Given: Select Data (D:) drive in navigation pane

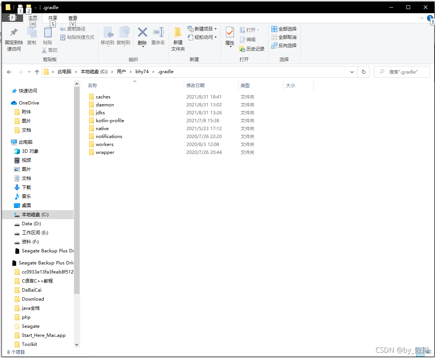Looking at the screenshot, I should [x=31, y=224].
